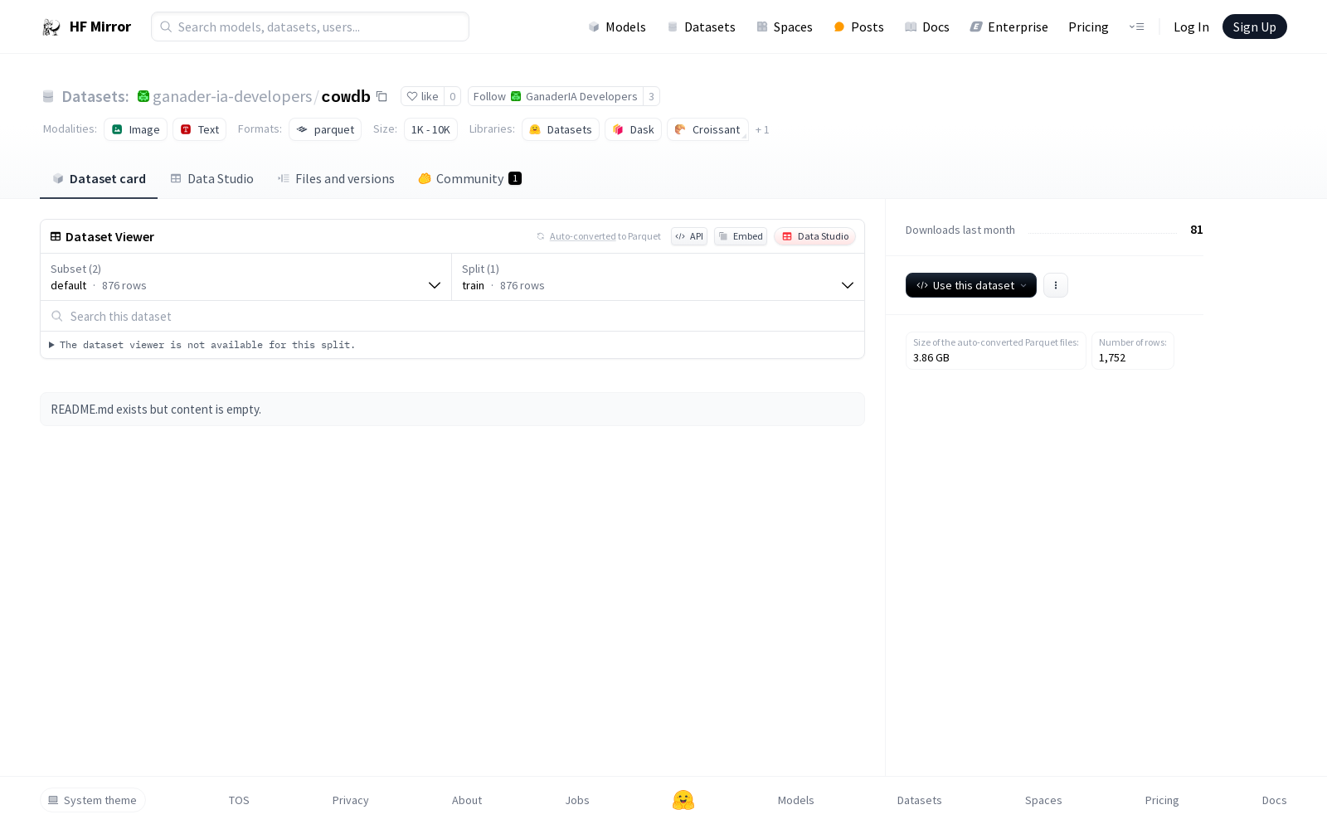
Task: Open footer Datasets link
Action: click(920, 800)
